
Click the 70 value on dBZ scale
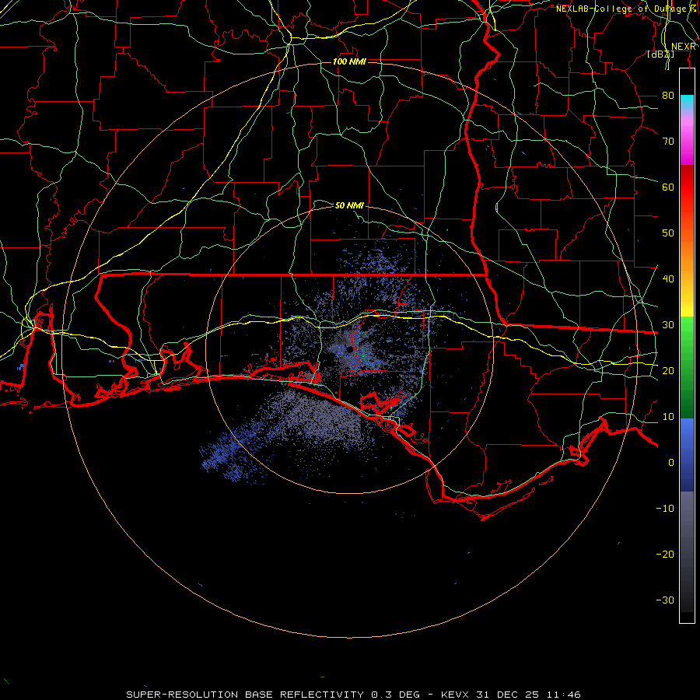click(x=668, y=141)
